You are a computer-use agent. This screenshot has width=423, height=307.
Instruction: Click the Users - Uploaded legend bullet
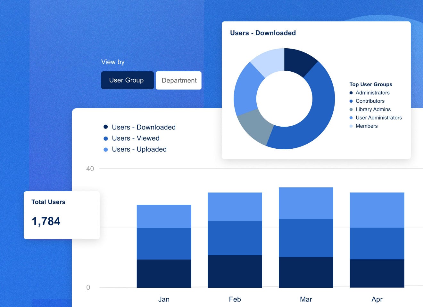tap(106, 149)
